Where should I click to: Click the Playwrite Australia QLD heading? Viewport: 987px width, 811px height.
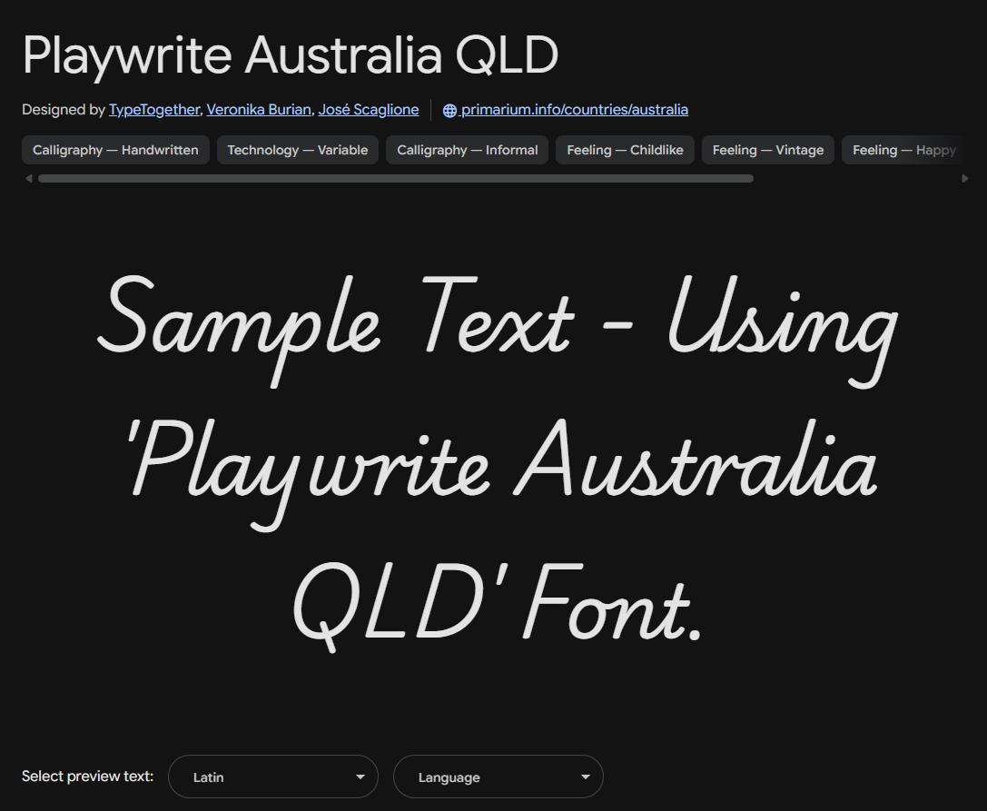click(291, 55)
